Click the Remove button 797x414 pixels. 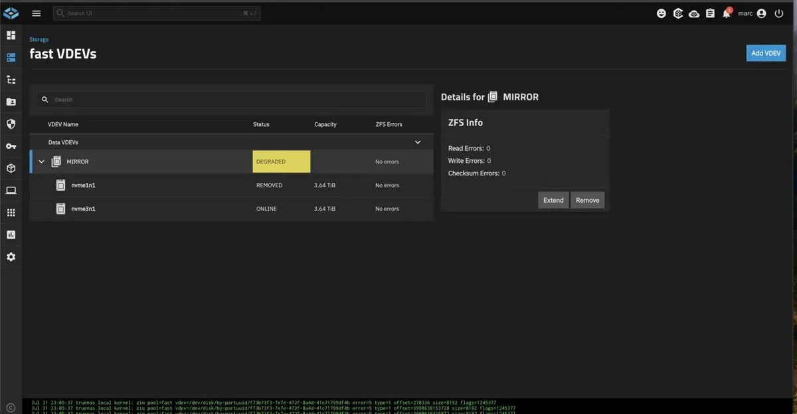(587, 200)
